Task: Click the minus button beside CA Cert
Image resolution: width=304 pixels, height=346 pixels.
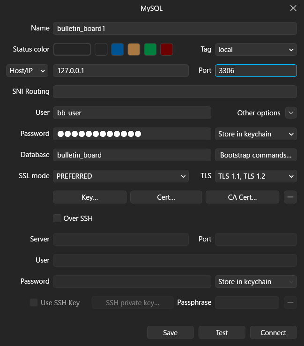Action: pyautogui.click(x=290, y=197)
